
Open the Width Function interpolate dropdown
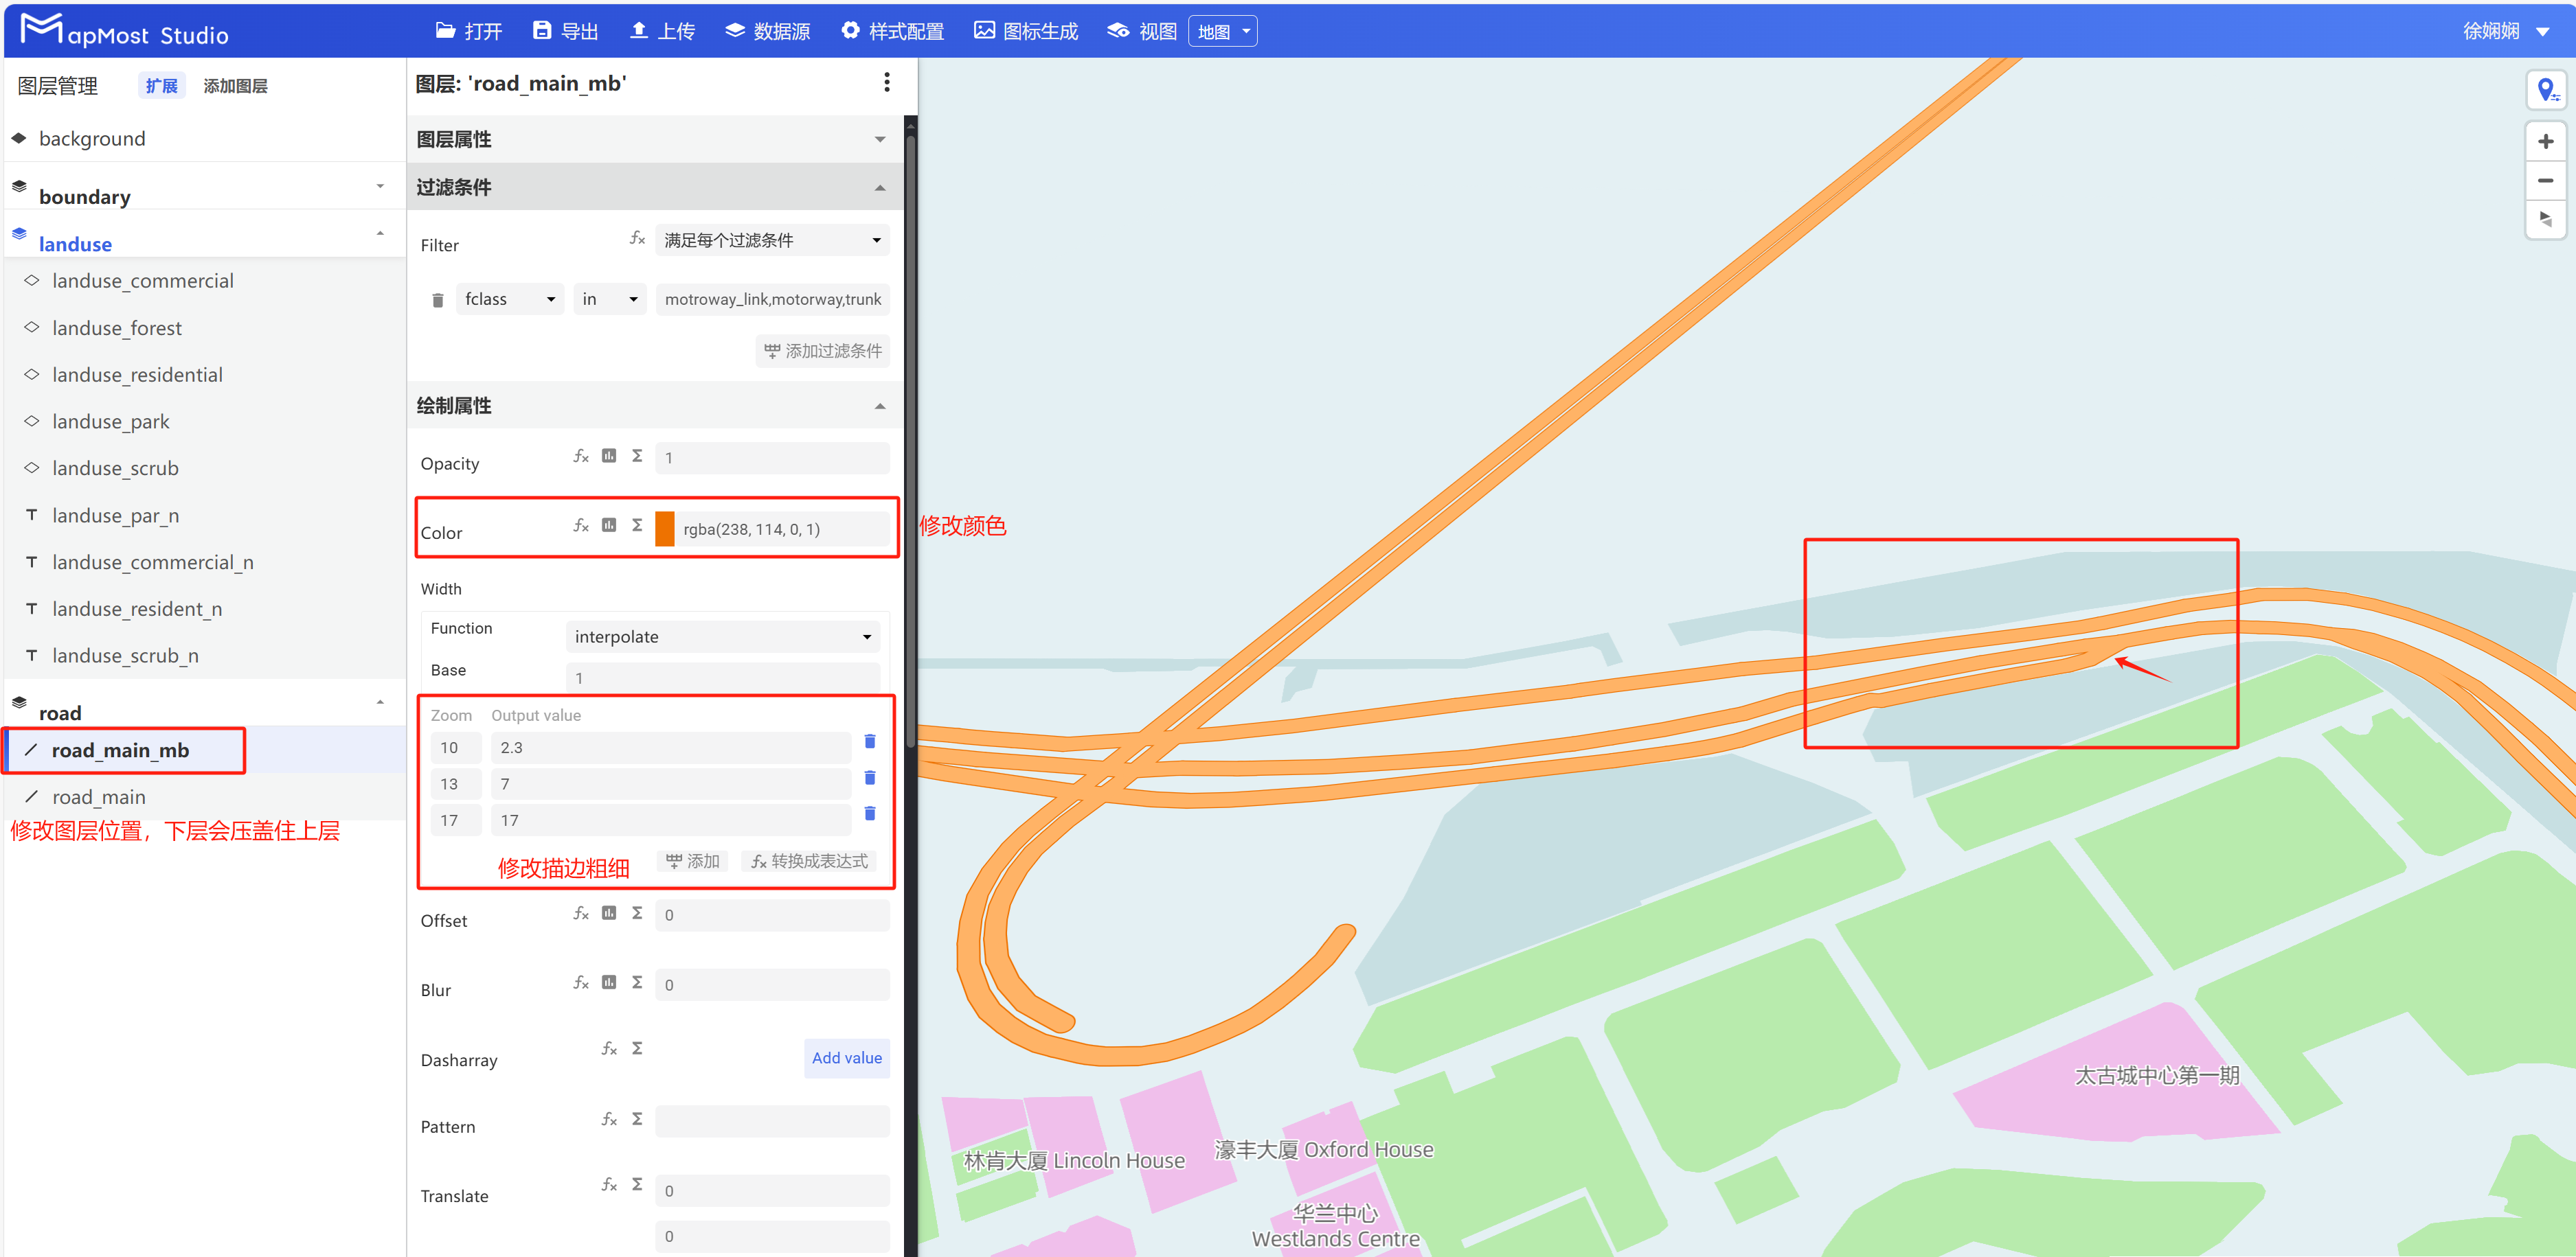click(x=722, y=636)
